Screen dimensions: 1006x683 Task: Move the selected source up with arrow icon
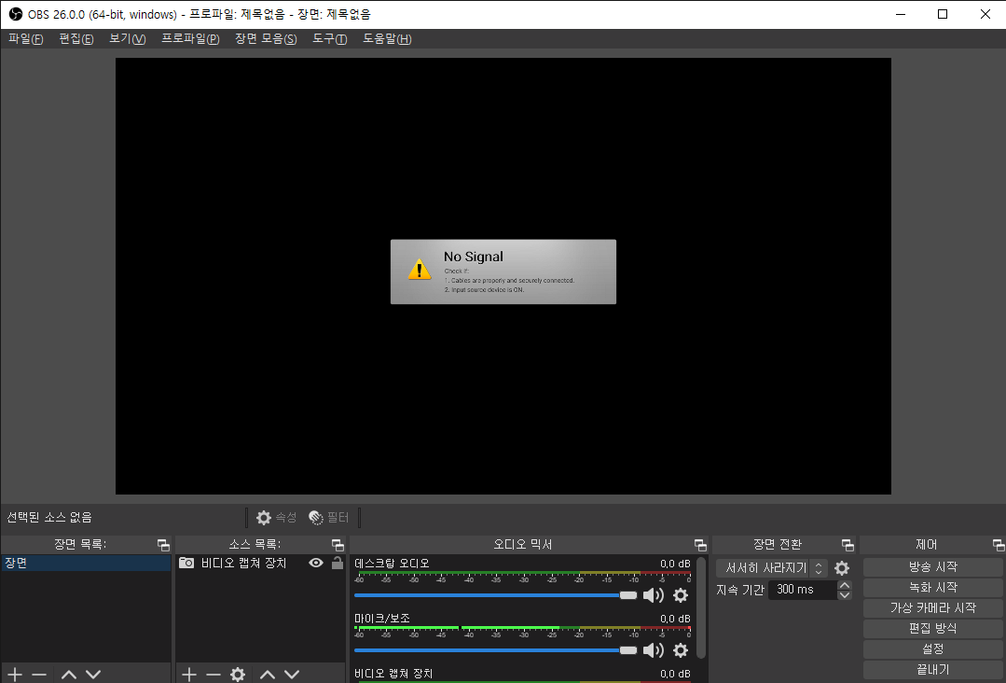268,674
